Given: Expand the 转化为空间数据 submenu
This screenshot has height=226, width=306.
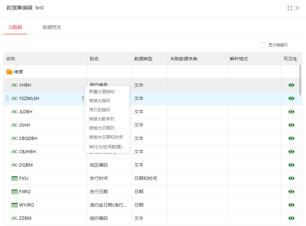Looking at the screenshot, I should point(106,147).
